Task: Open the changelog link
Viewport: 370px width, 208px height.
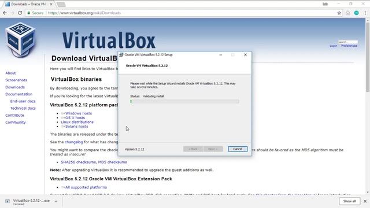Action: (x=73, y=142)
